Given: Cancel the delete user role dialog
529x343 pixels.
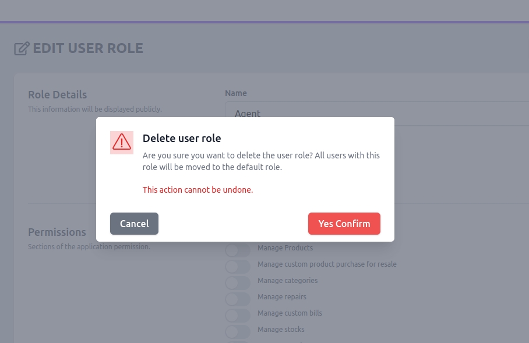Looking at the screenshot, I should point(134,224).
